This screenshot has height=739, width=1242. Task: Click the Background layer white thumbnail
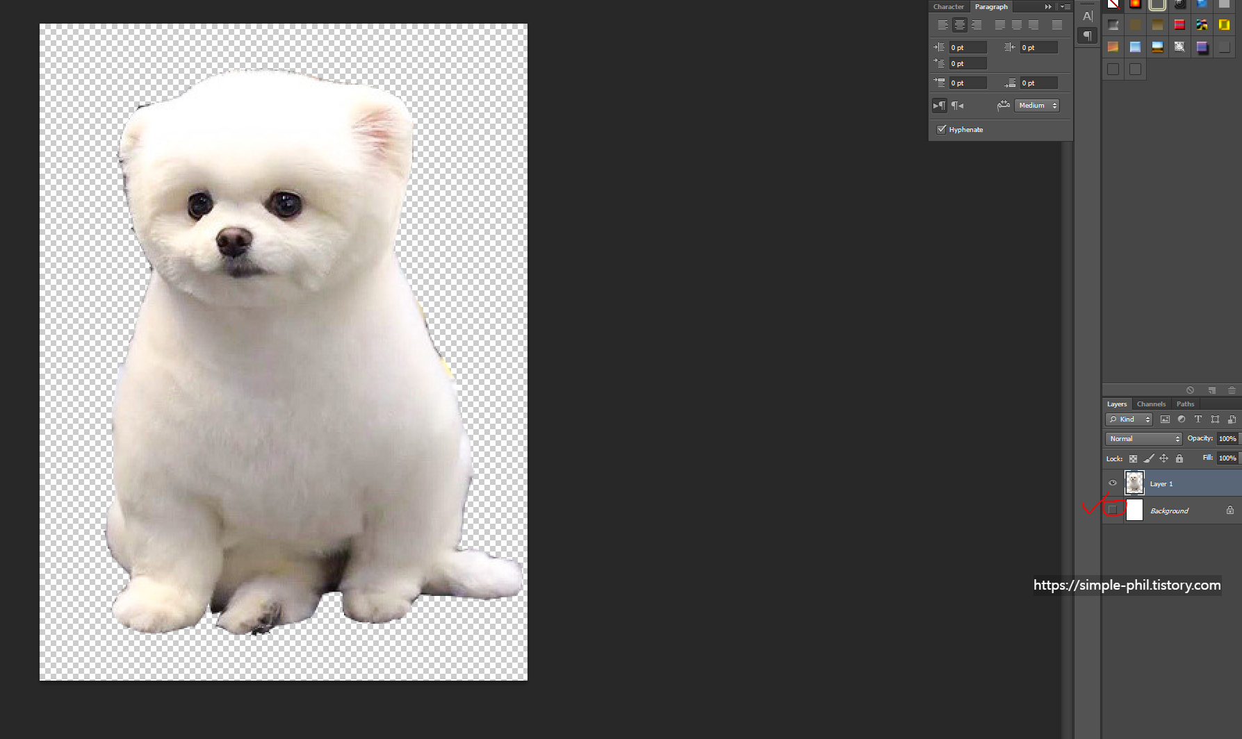[x=1134, y=510]
